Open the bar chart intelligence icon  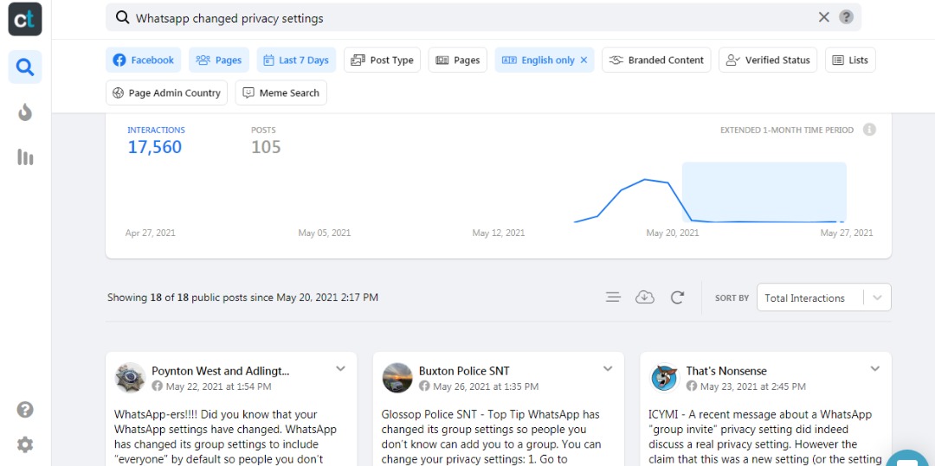[25, 157]
